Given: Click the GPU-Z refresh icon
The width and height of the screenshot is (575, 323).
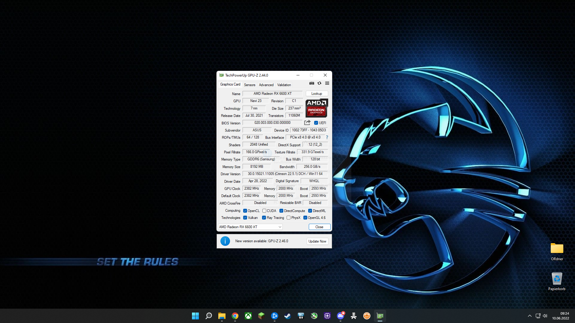Looking at the screenshot, I should (x=319, y=83).
